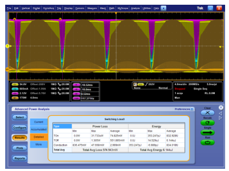Switch to the Current results tab

pos(39,122)
